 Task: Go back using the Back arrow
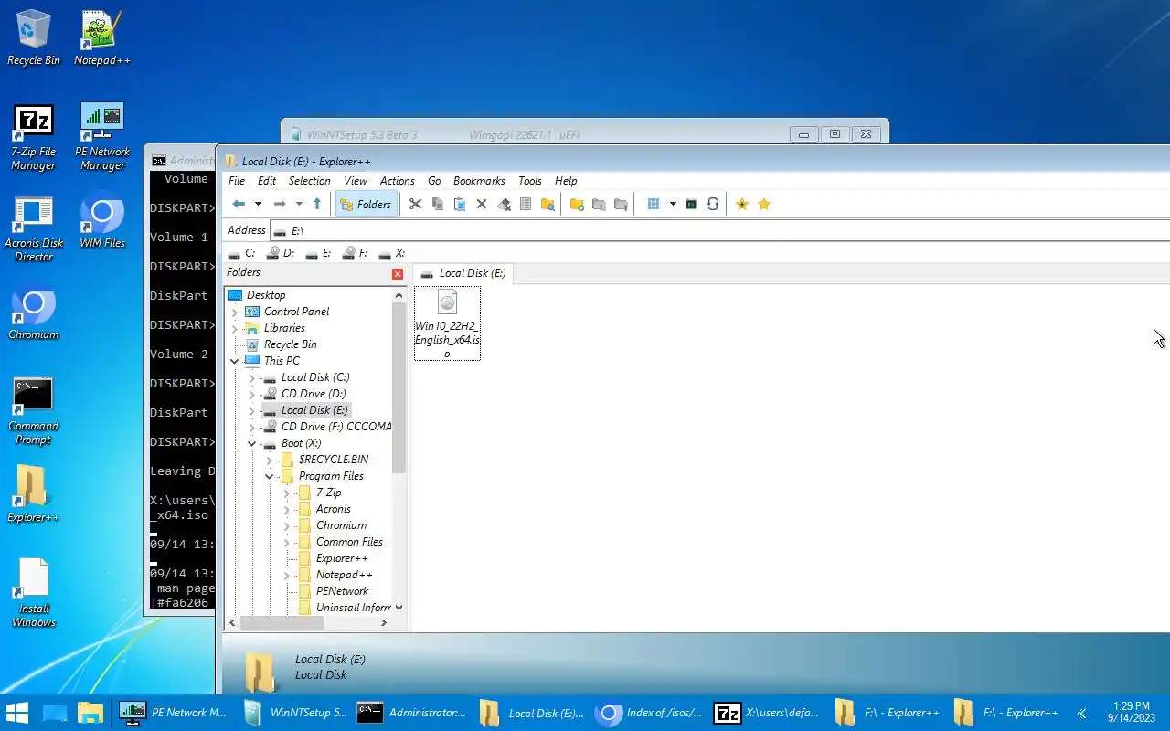click(239, 205)
